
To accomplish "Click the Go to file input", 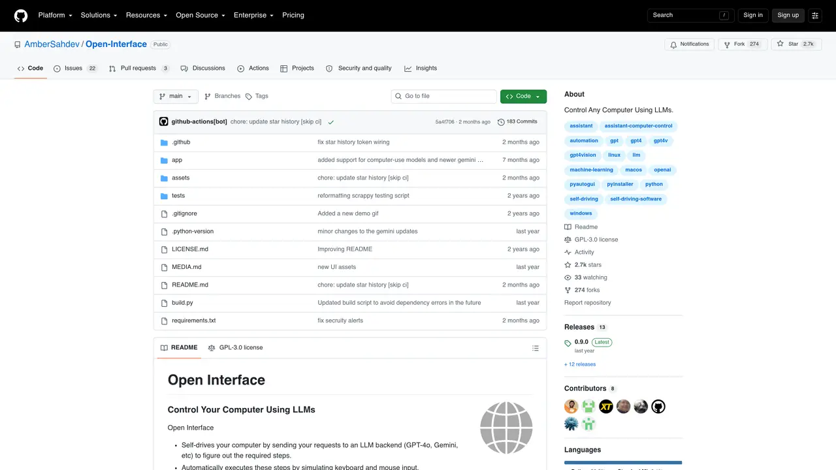I will pos(444,97).
